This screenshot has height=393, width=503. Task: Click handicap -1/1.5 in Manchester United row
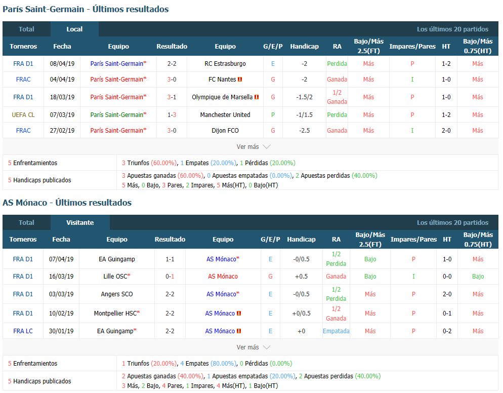click(304, 114)
